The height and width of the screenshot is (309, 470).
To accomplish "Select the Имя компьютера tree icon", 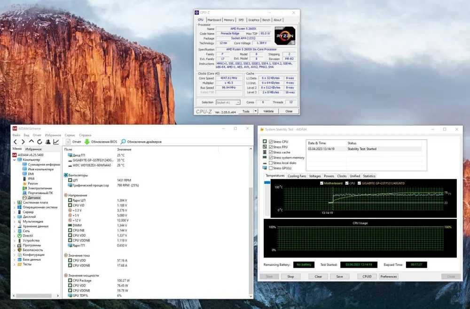I will click(24, 169).
